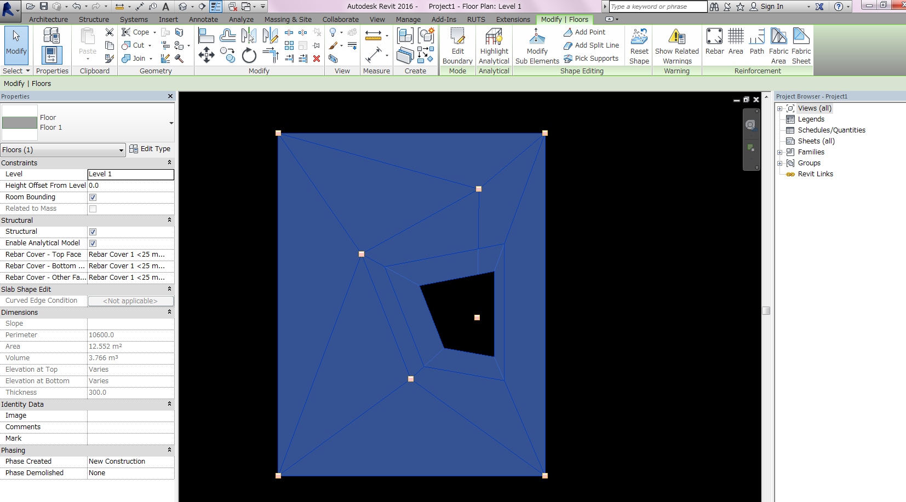Collapse the Identity Data section
The height and width of the screenshot is (502, 906).
(x=169, y=404)
